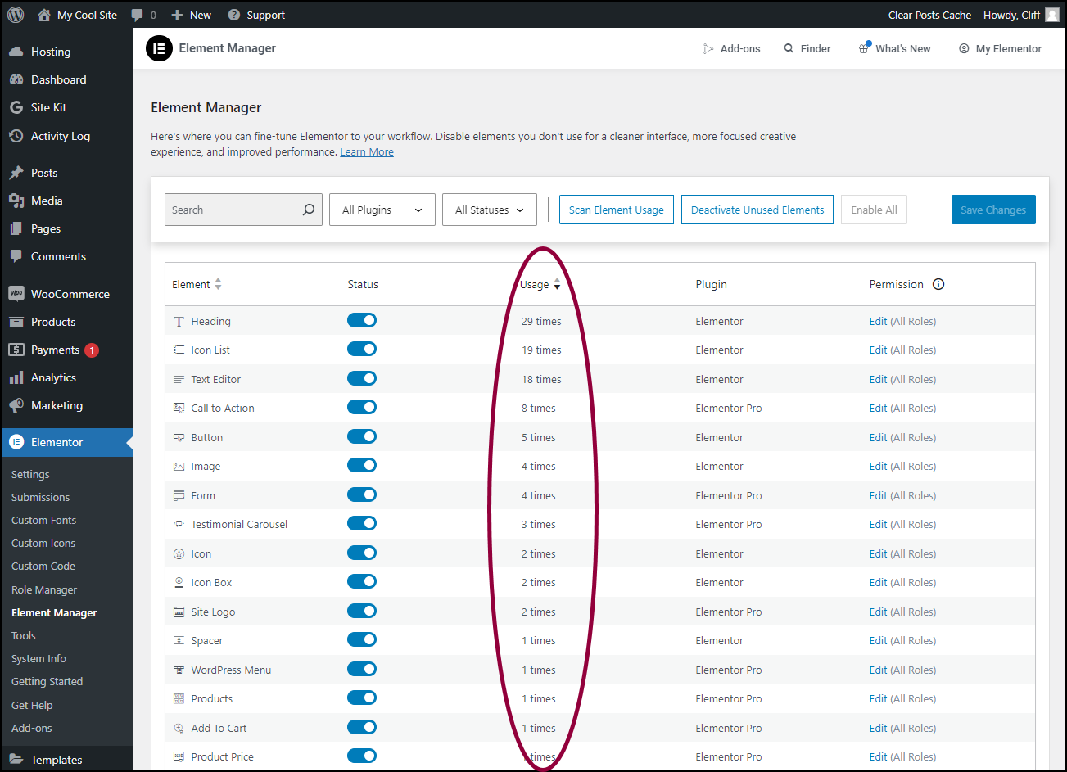Toggle the Product Price element status

[362, 756]
